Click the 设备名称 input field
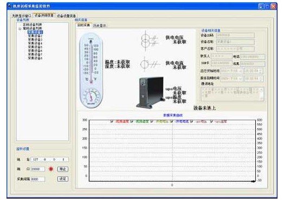The width and height of the screenshot is (284, 204). (235, 42)
